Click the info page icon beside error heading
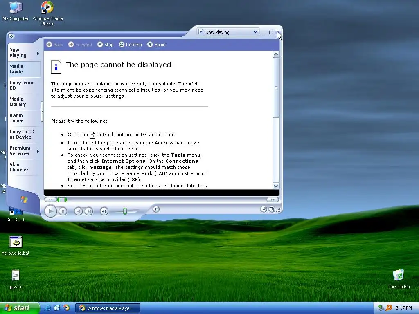The width and height of the screenshot is (419, 314). click(x=56, y=67)
